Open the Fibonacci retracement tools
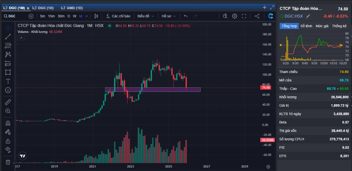This screenshot has height=171, width=352. point(8,46)
